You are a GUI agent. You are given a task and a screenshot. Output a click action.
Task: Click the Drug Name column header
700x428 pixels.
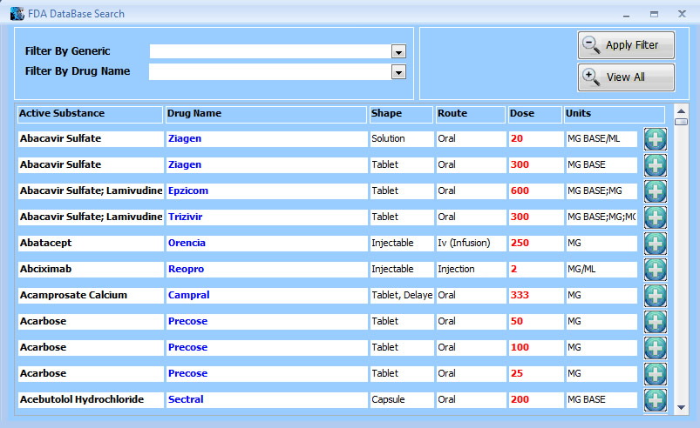(x=266, y=114)
